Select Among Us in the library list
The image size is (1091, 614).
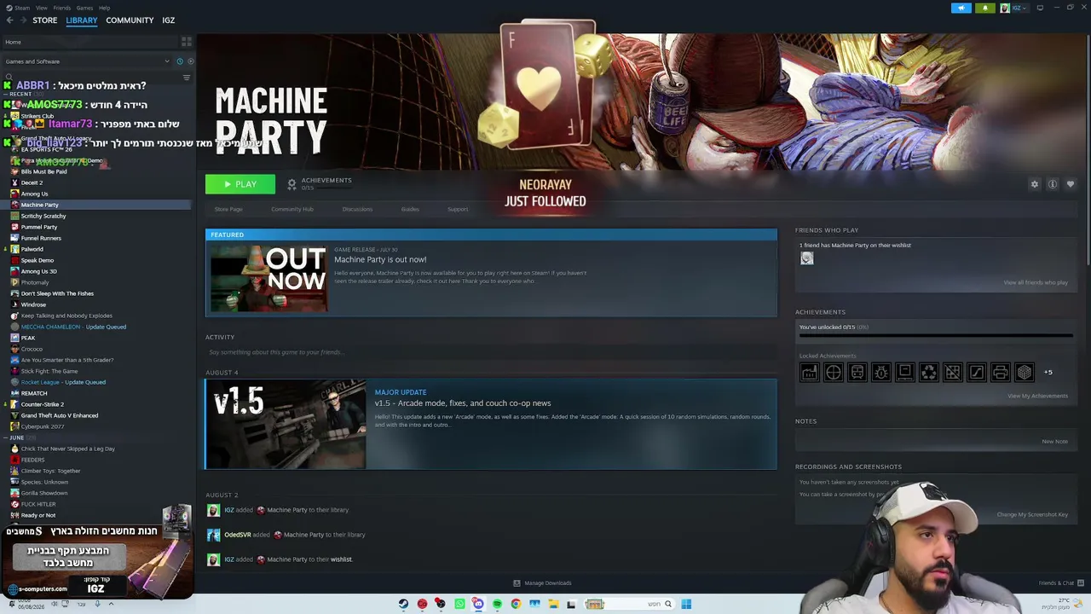coord(34,194)
